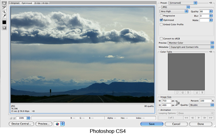The width and height of the screenshot is (216, 136).
Task: Switch to the 4-Up tab
Action: pyautogui.click(x=45, y=3)
